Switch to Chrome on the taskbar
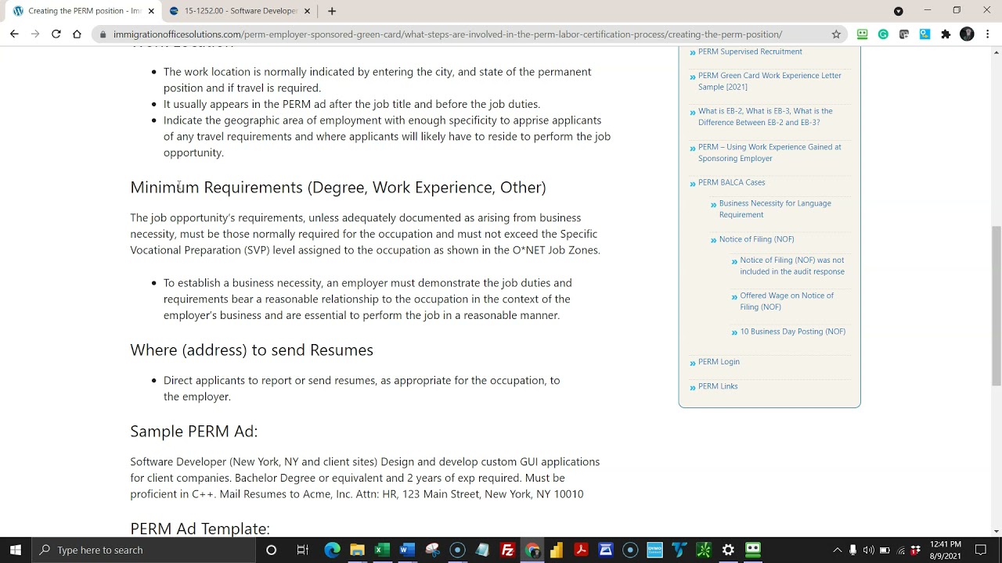1002x563 pixels. pyautogui.click(x=532, y=550)
